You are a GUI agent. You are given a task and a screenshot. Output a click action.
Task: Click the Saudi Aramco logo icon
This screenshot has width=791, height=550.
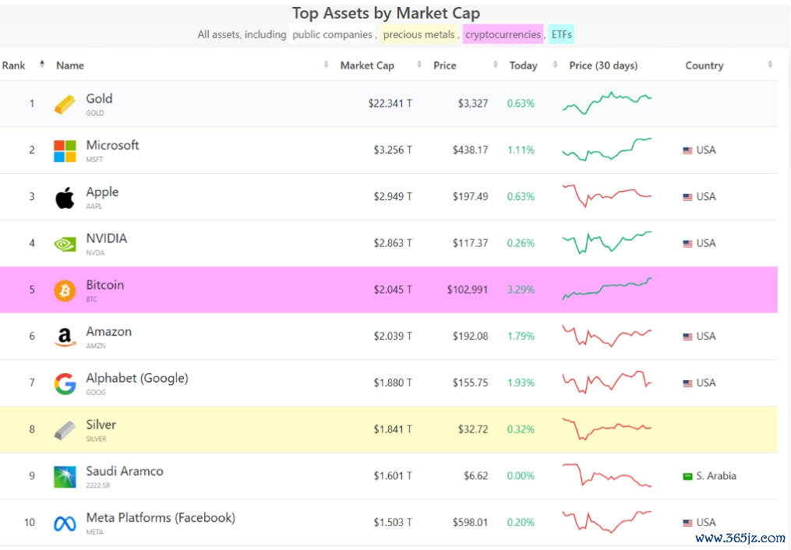tap(65, 477)
